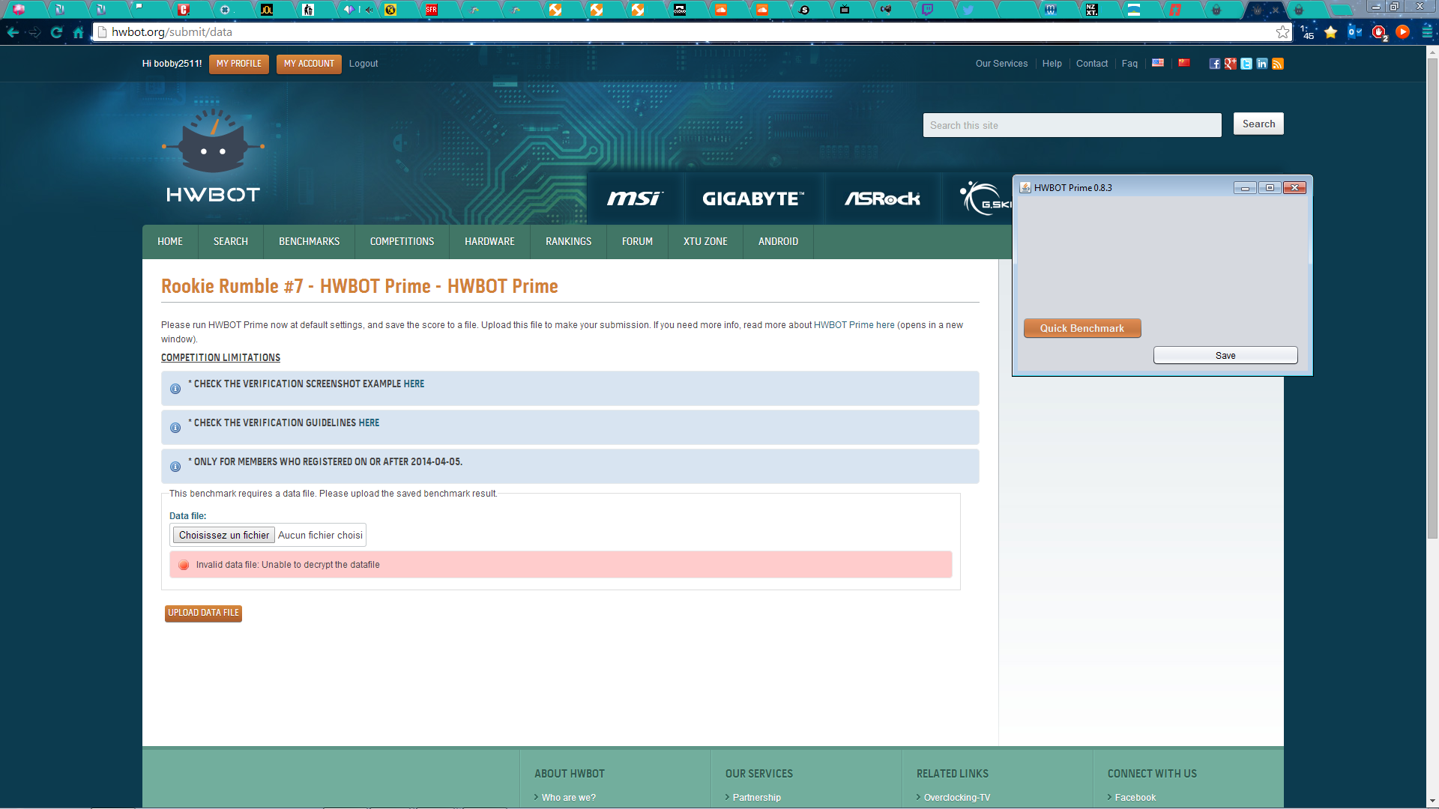Click the page vertical scrollbar thumb

pos(1432,297)
